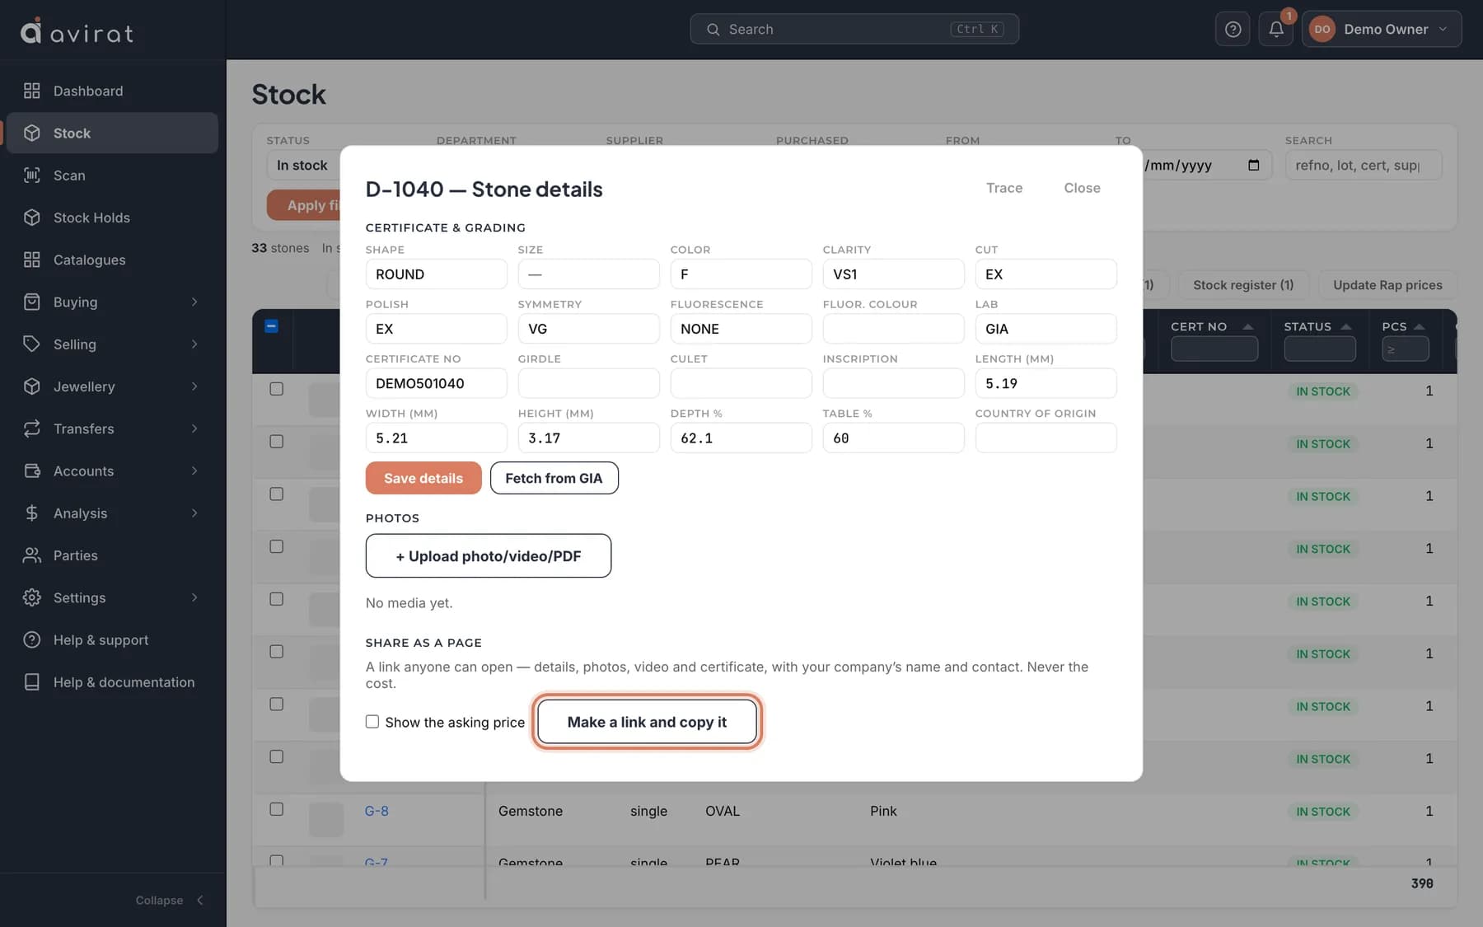Click the Stock Holds box icon
Viewport: 1483px width, 927px height.
click(x=31, y=218)
